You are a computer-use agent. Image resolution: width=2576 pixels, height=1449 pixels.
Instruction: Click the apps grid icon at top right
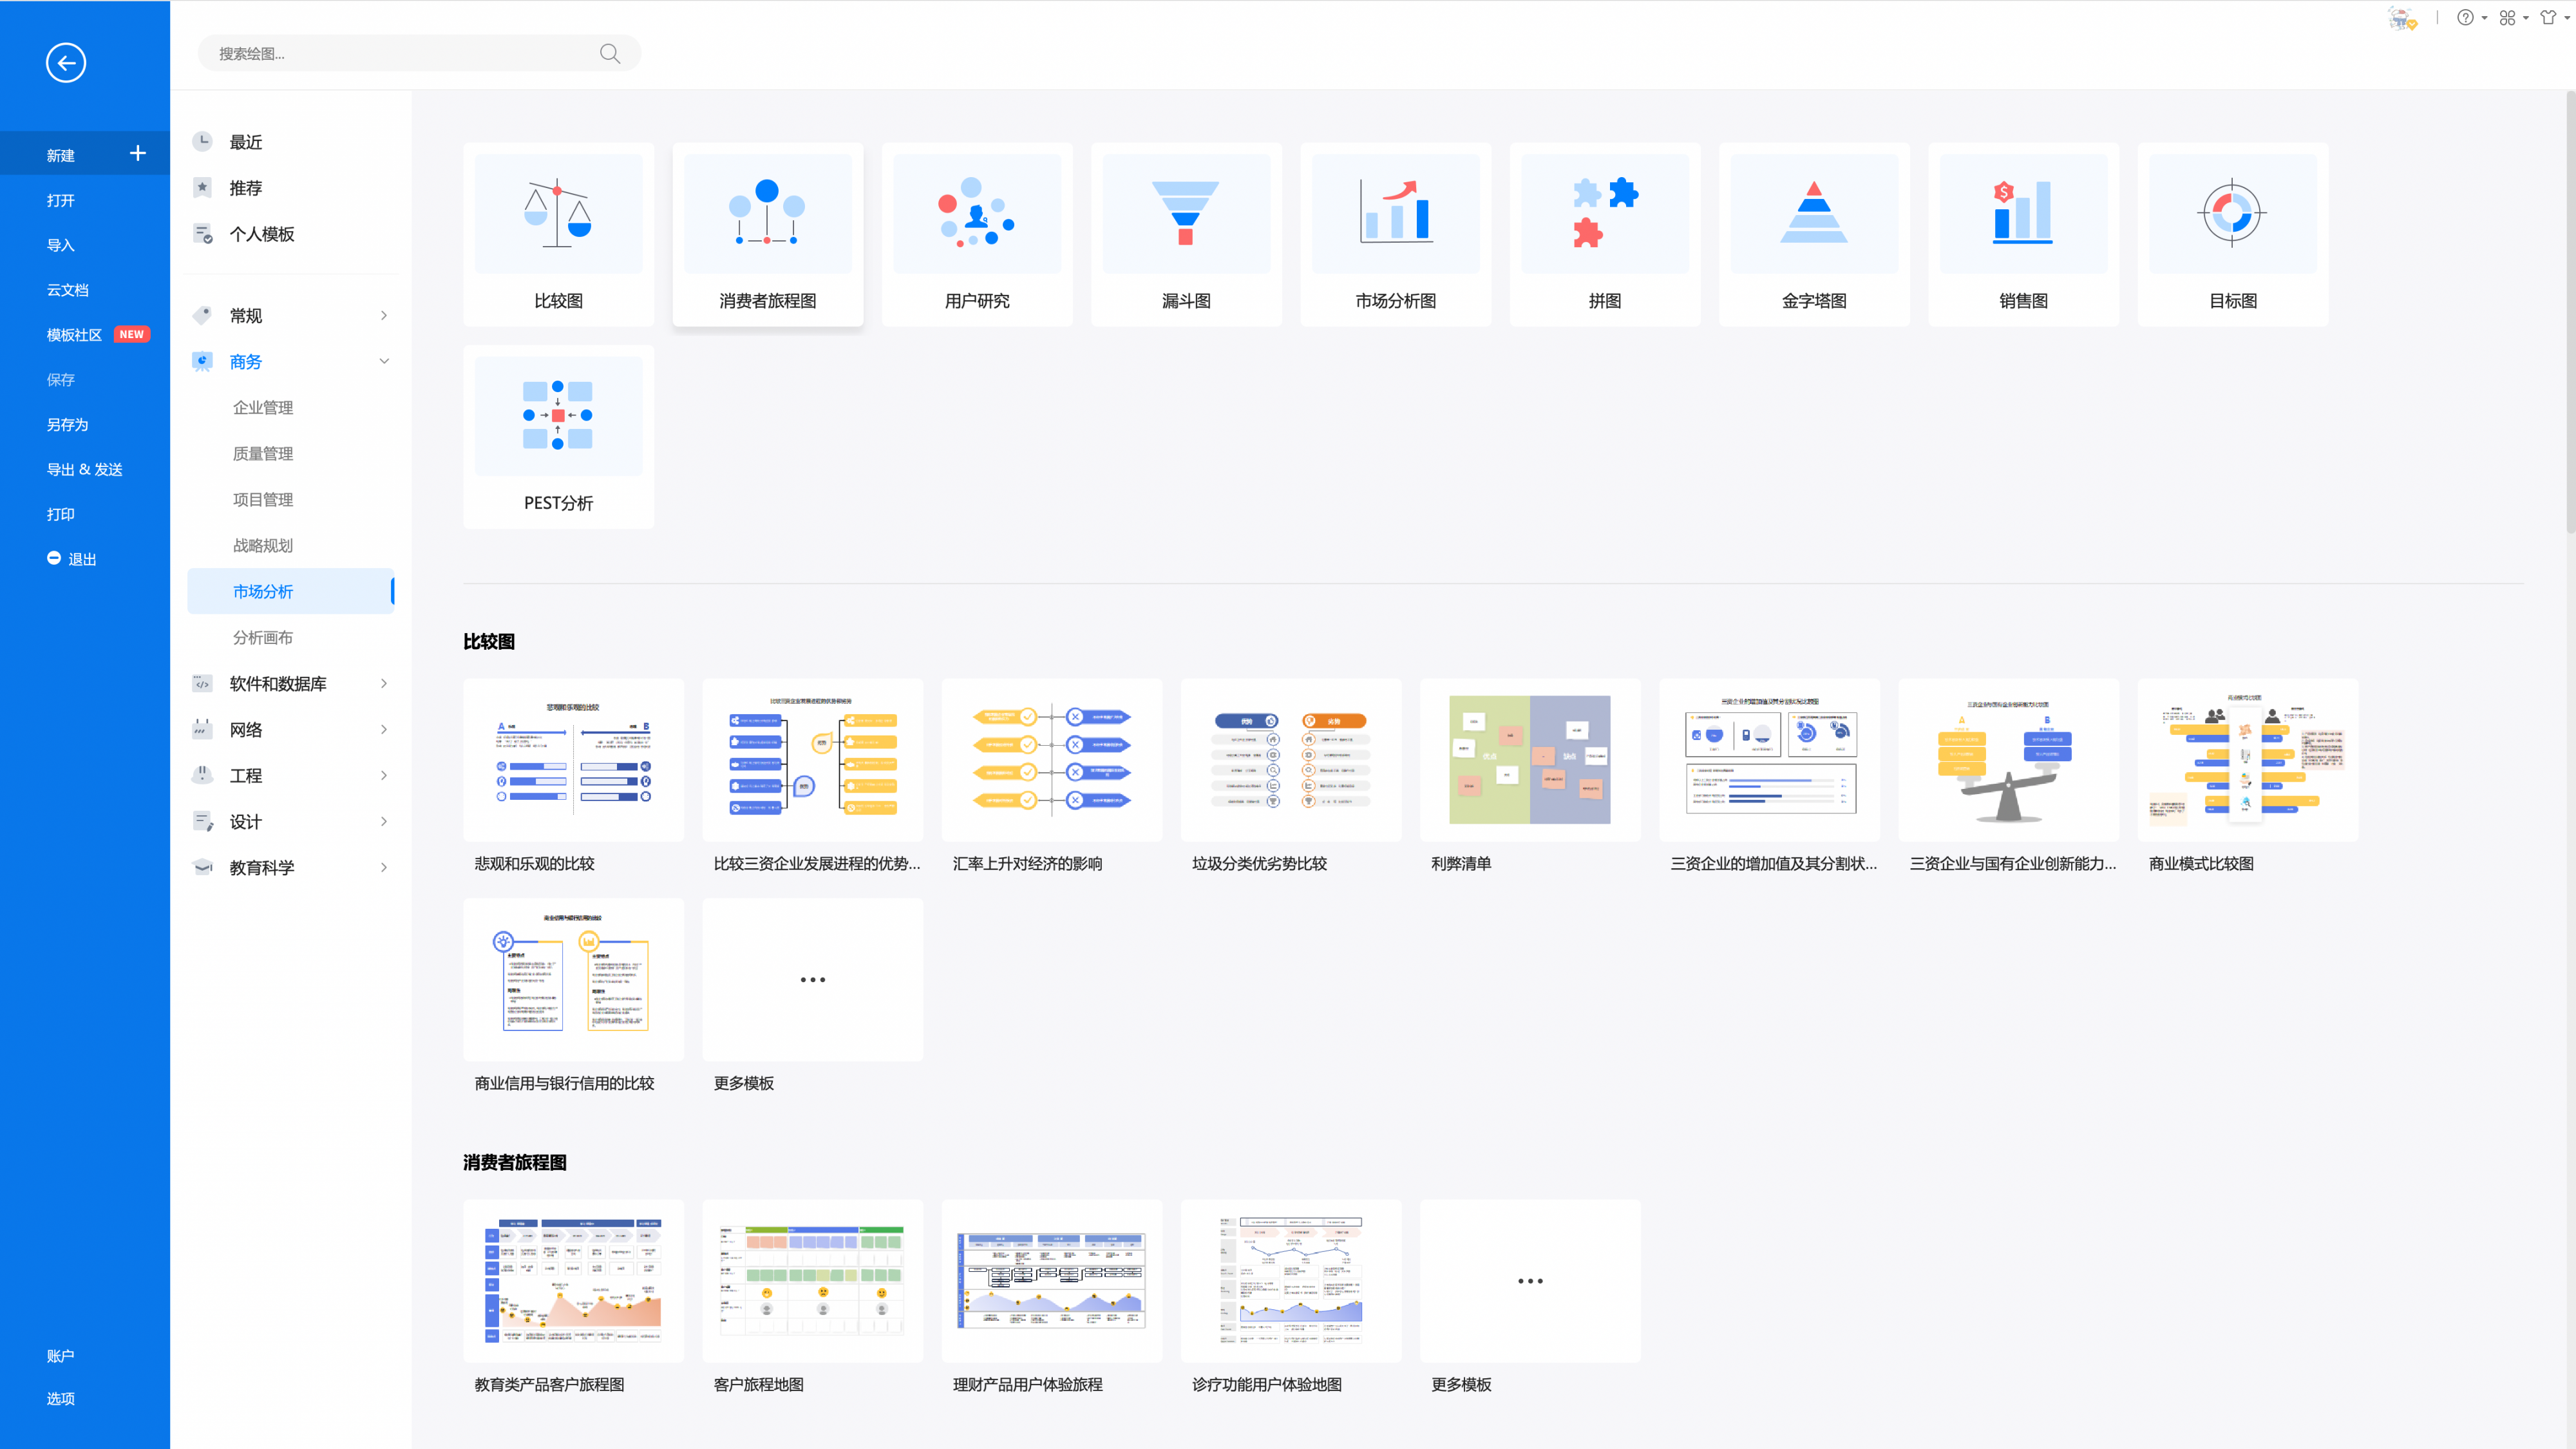[x=2507, y=18]
